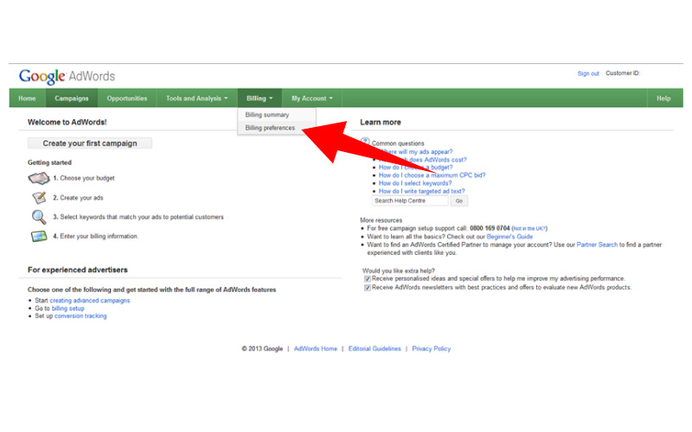Click the billing information card icon
This screenshot has width=692, height=432.
pos(39,237)
